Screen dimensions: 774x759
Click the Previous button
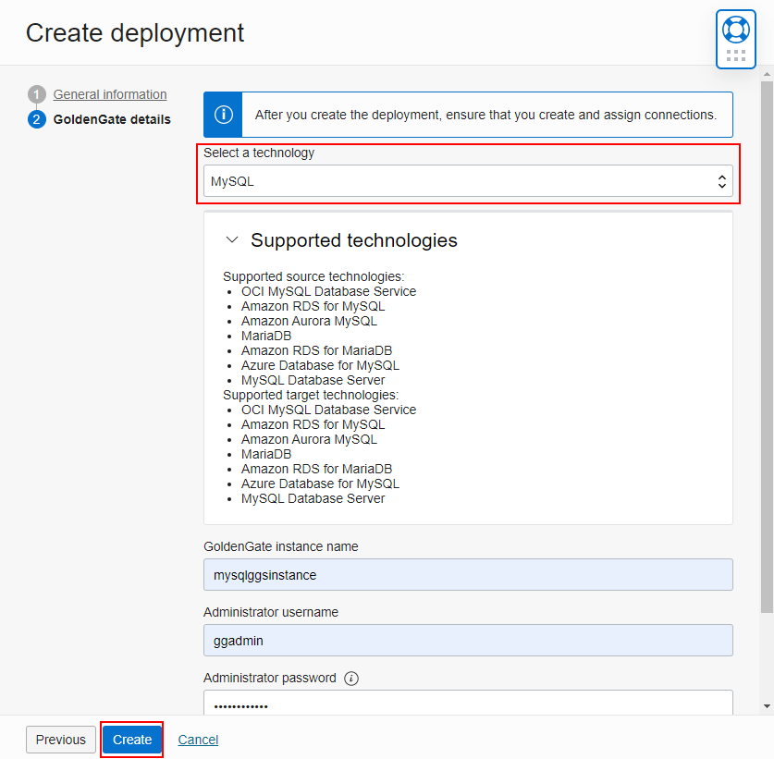point(60,740)
